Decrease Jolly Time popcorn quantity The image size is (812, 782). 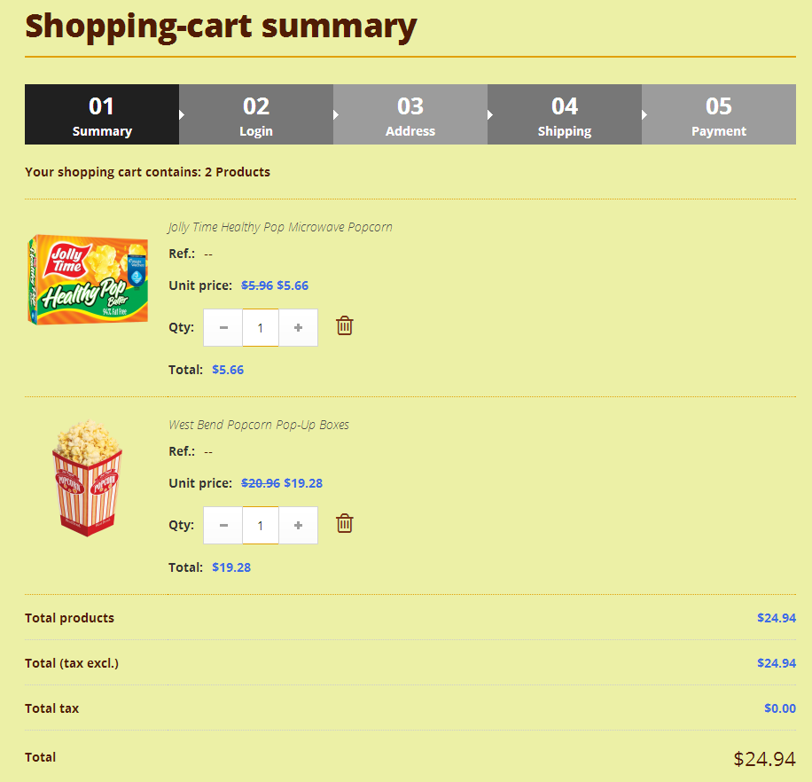click(x=223, y=328)
